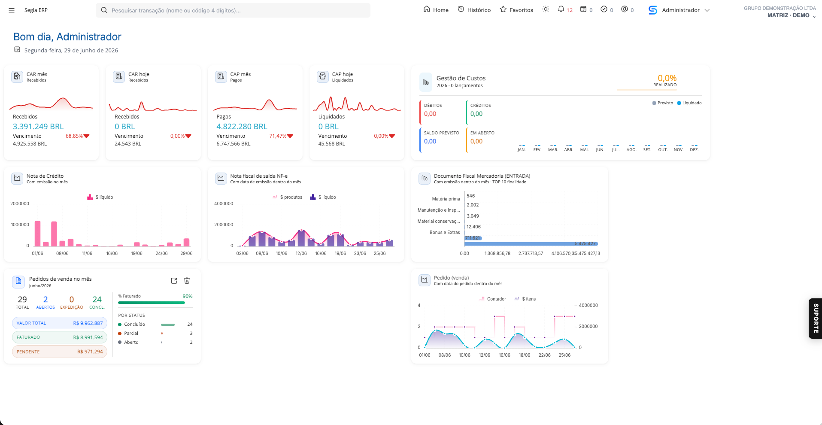
Task: Click the Documento Fiscal Mercadoria icon
Action: pyautogui.click(x=425, y=178)
